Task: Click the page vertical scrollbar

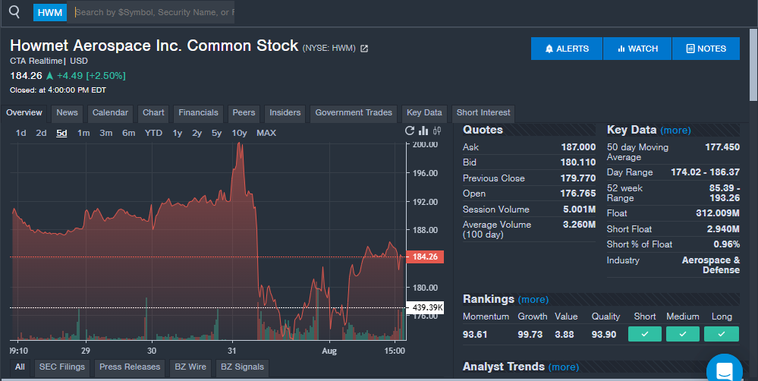Action: coord(753,65)
